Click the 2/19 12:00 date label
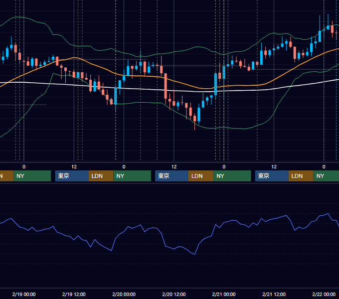 pyautogui.click(x=74, y=294)
